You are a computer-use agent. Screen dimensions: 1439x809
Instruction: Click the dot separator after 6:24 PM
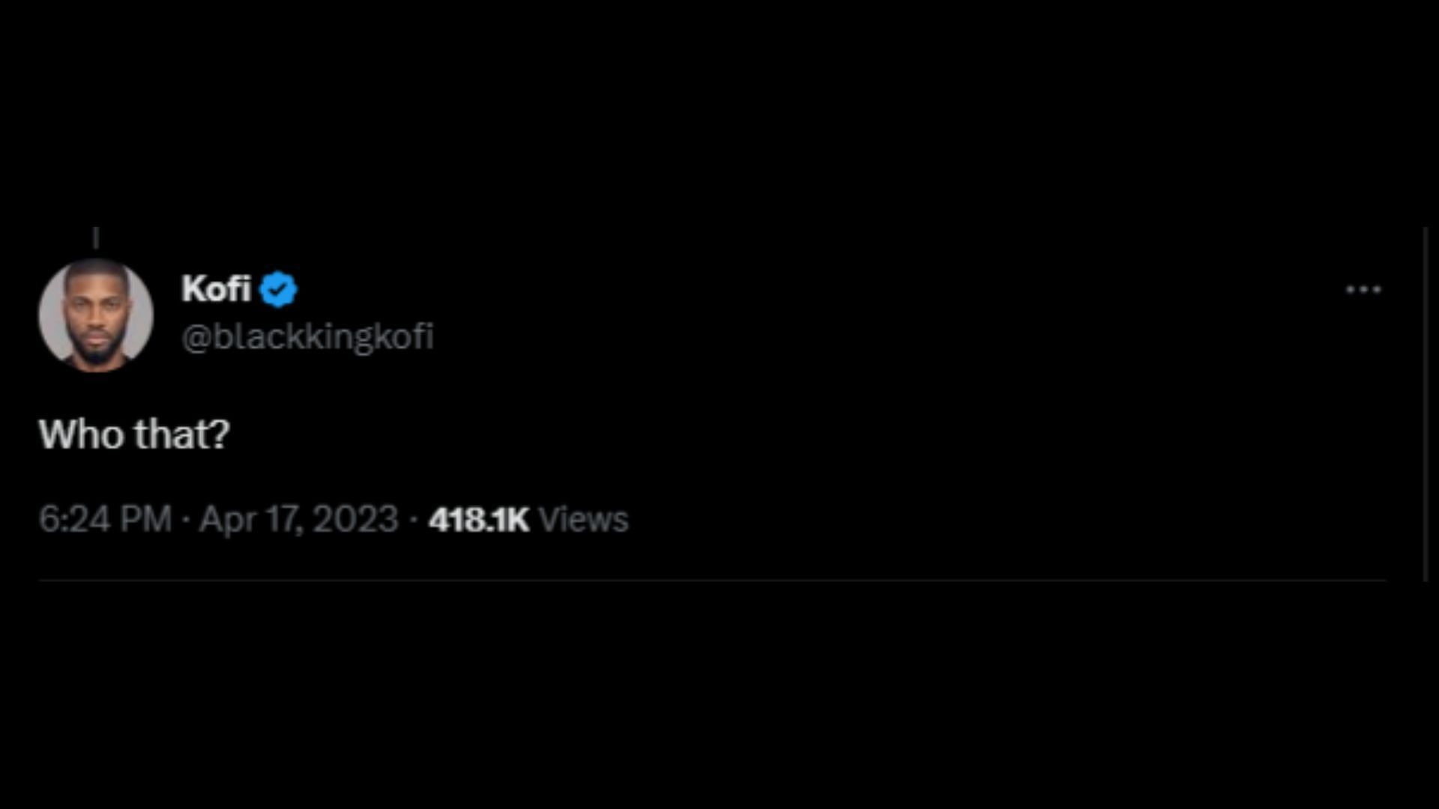pyautogui.click(x=186, y=519)
